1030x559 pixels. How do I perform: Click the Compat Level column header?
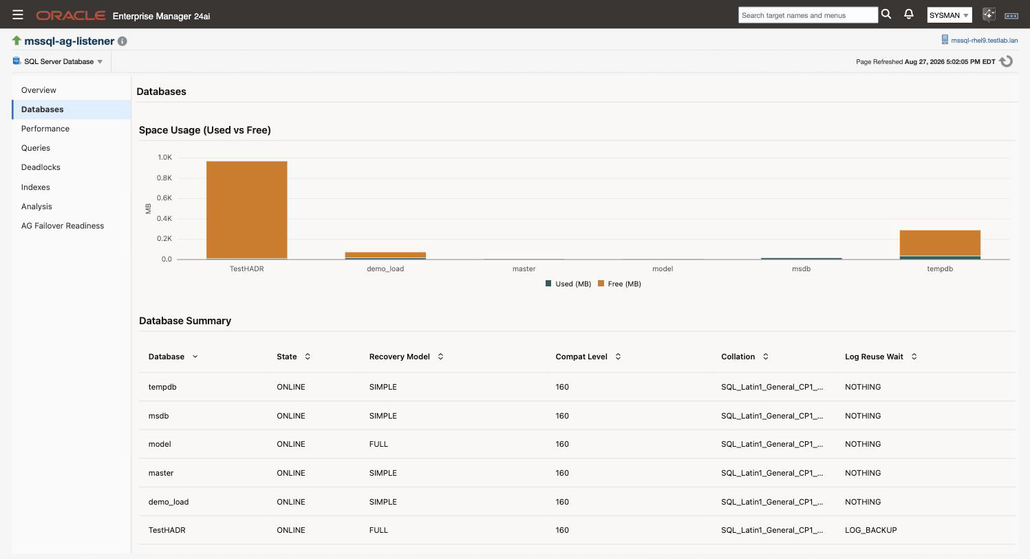pos(581,357)
